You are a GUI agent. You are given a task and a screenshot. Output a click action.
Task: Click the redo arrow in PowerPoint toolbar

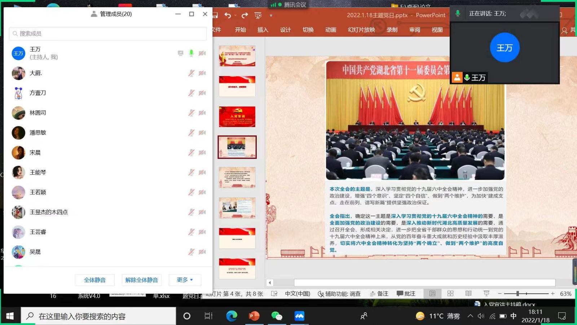245,15
